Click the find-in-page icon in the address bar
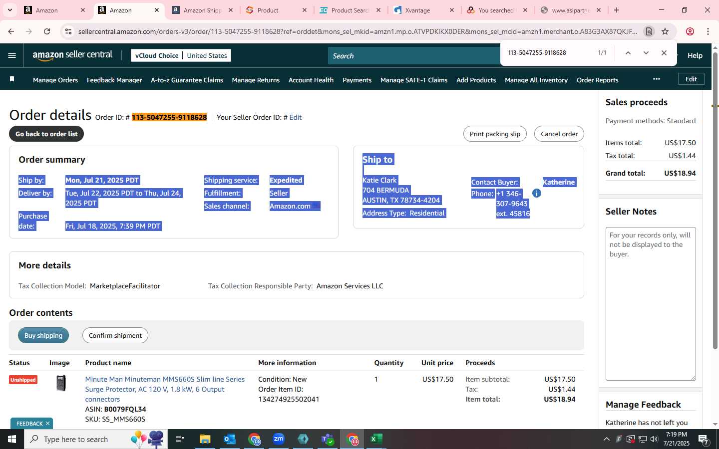Image resolution: width=719 pixels, height=449 pixels. (x=649, y=31)
